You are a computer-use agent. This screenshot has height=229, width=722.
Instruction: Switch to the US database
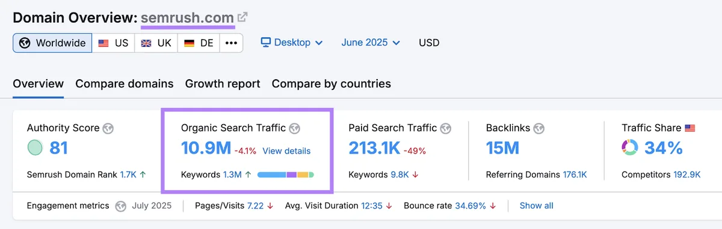tap(113, 43)
